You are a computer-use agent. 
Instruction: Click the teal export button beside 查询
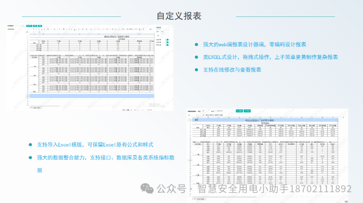[x=247, y=111]
